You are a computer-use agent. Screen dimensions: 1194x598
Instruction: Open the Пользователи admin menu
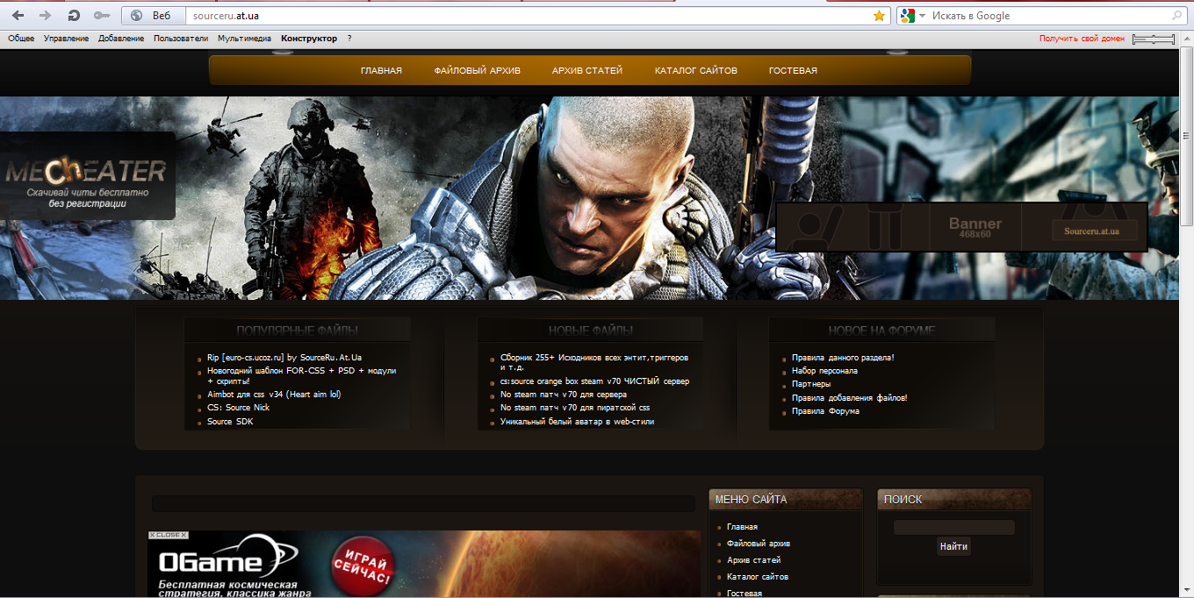pyautogui.click(x=181, y=39)
